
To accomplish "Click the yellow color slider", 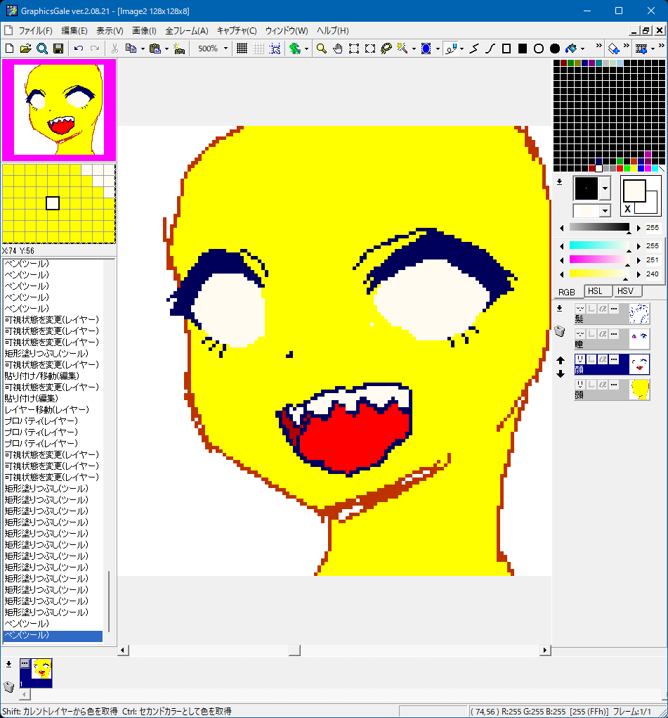I will pos(599,274).
